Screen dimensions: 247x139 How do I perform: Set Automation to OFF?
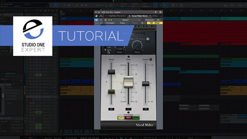121,118
